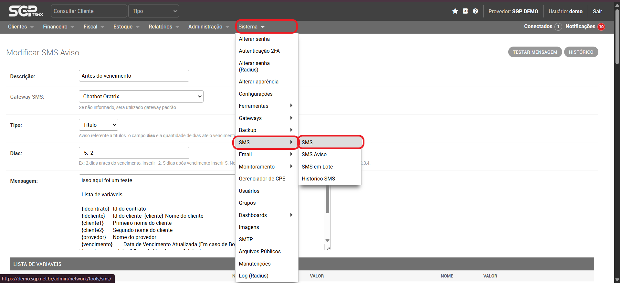Expand the Ferramentas submenu arrow

pos(291,106)
